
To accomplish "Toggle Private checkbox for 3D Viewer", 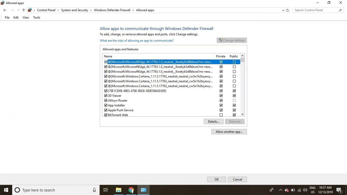I will (221, 95).
